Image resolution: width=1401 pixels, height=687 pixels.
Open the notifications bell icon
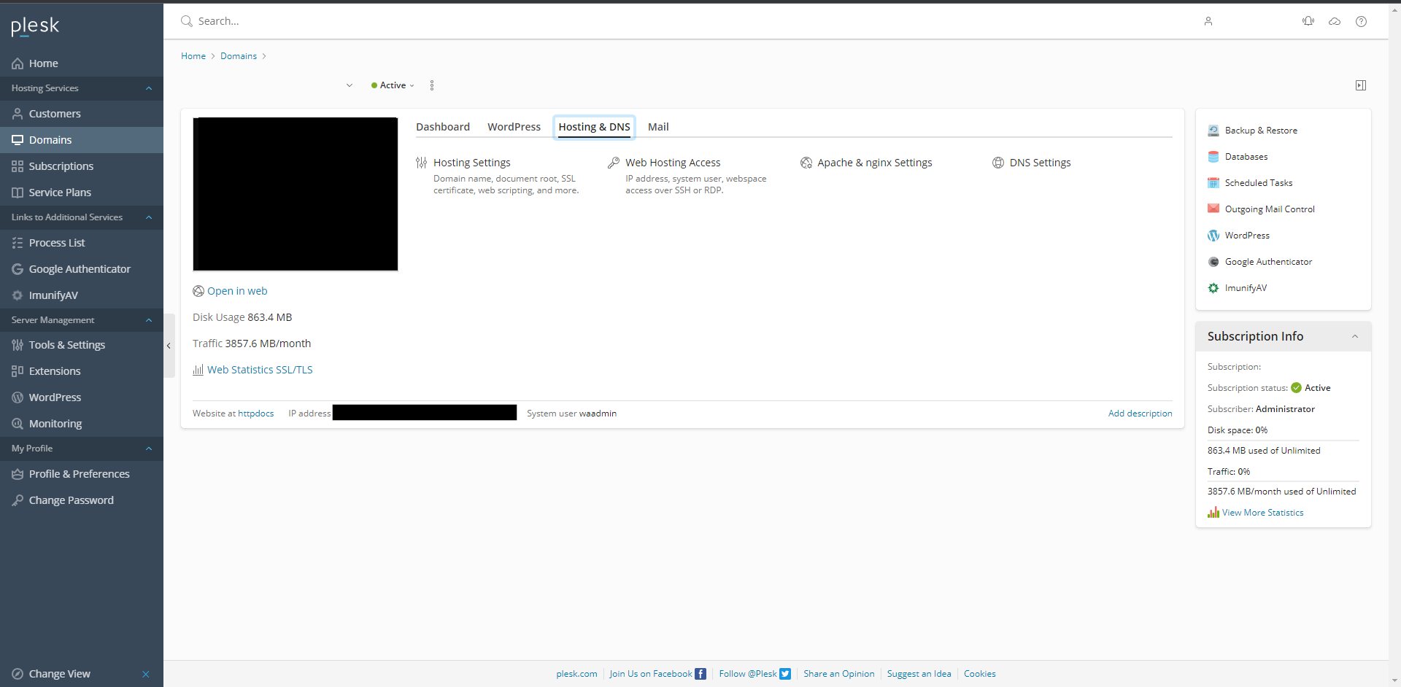click(x=1308, y=21)
